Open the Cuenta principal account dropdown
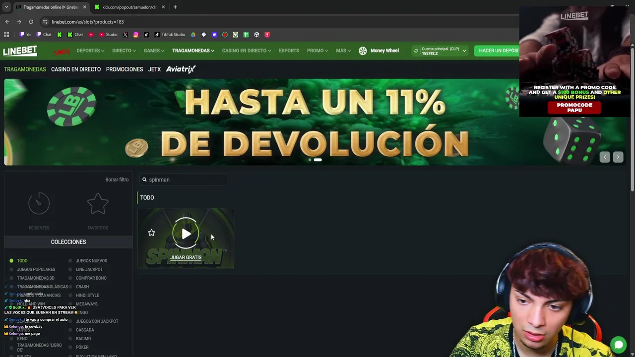Image resolution: width=635 pixels, height=357 pixels. tap(441, 51)
